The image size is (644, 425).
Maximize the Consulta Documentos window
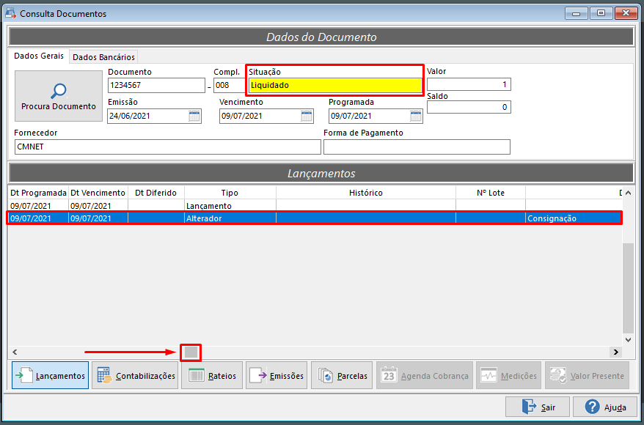pyautogui.click(x=601, y=13)
